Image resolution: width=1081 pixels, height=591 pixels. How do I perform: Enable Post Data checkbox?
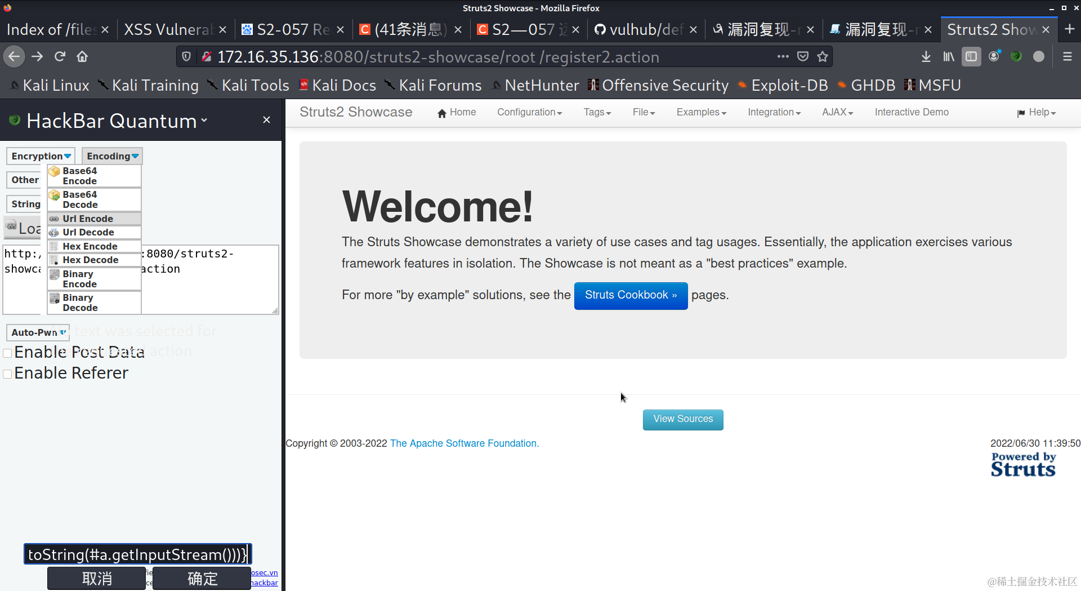[x=8, y=353]
